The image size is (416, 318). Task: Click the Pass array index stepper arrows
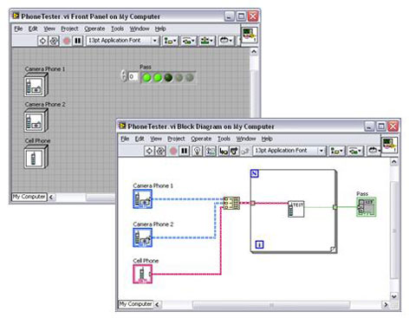click(x=124, y=76)
